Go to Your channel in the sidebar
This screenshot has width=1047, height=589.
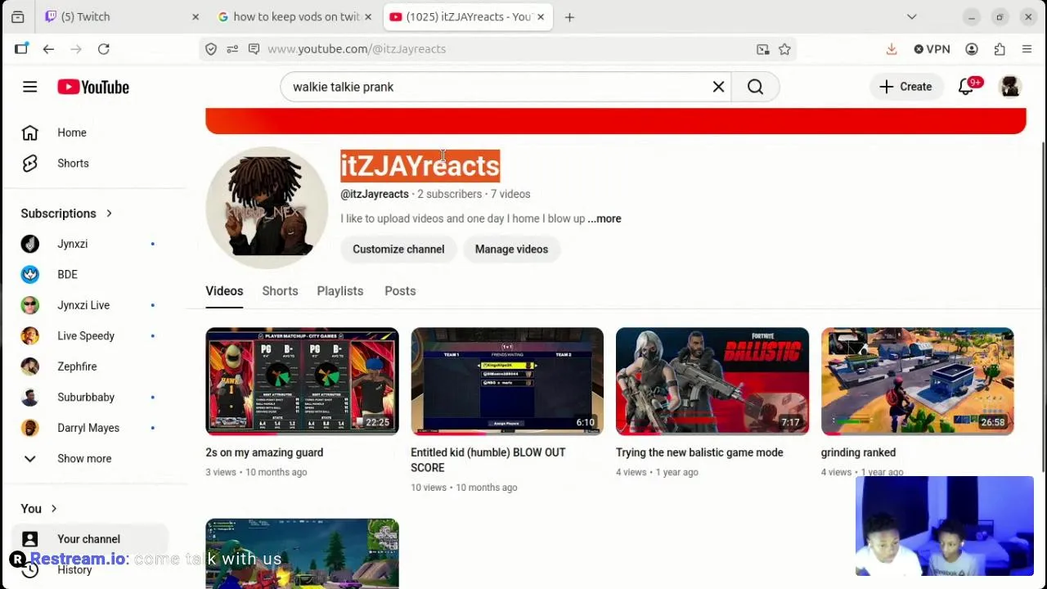point(88,539)
